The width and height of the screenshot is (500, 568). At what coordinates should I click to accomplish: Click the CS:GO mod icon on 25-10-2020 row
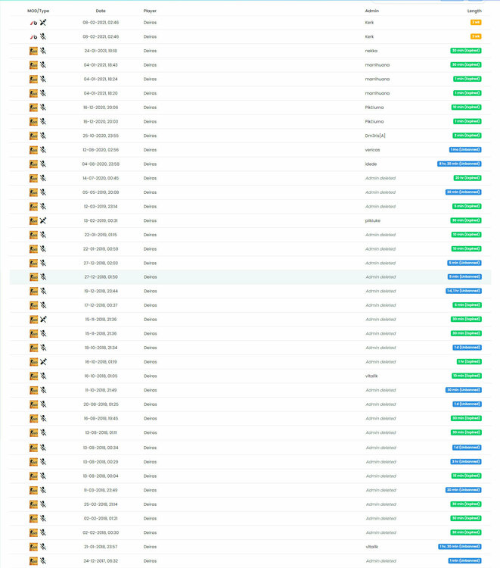point(33,136)
